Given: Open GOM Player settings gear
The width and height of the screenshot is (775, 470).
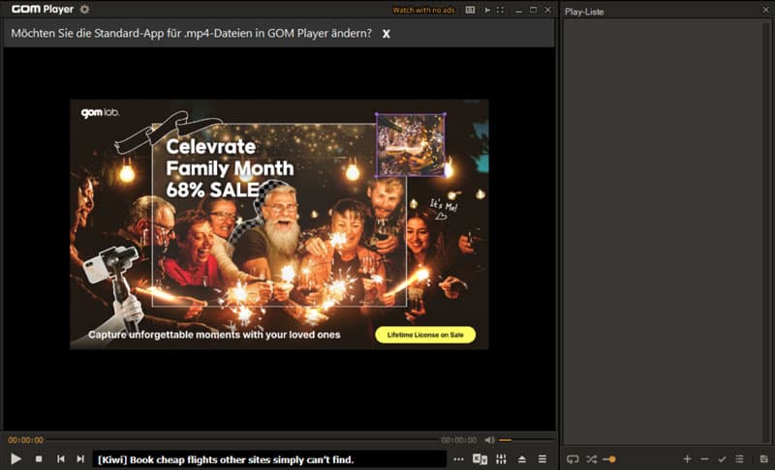Looking at the screenshot, I should click(85, 9).
